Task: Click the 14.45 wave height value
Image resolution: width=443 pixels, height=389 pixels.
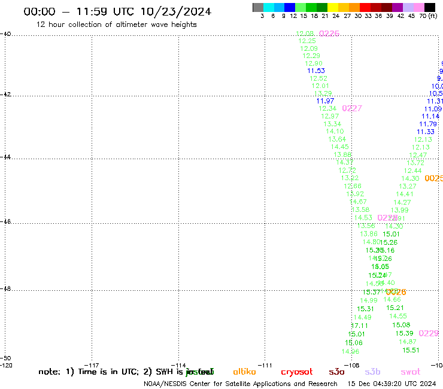Action: [x=340, y=147]
